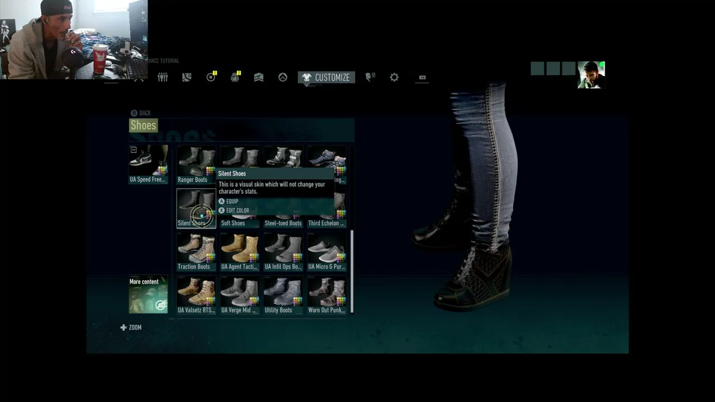This screenshot has height=402, width=715.
Task: Select the Customize tab
Action: click(x=326, y=78)
